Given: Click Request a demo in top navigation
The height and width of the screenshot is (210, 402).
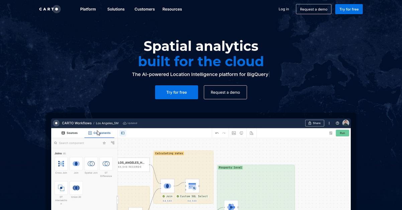Looking at the screenshot, I should (314, 9).
